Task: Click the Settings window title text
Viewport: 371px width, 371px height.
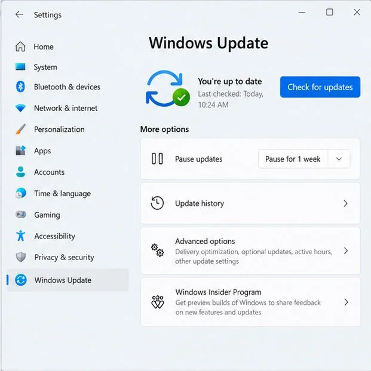Action: tap(48, 15)
